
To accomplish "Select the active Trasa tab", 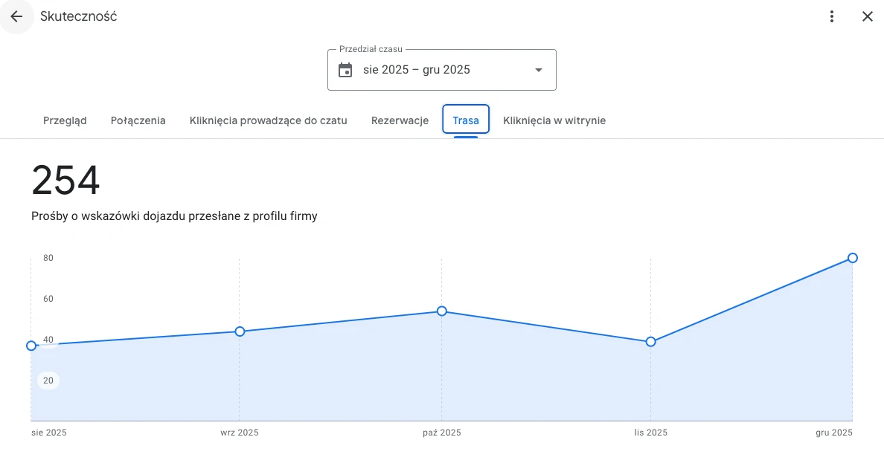I will tap(466, 120).
